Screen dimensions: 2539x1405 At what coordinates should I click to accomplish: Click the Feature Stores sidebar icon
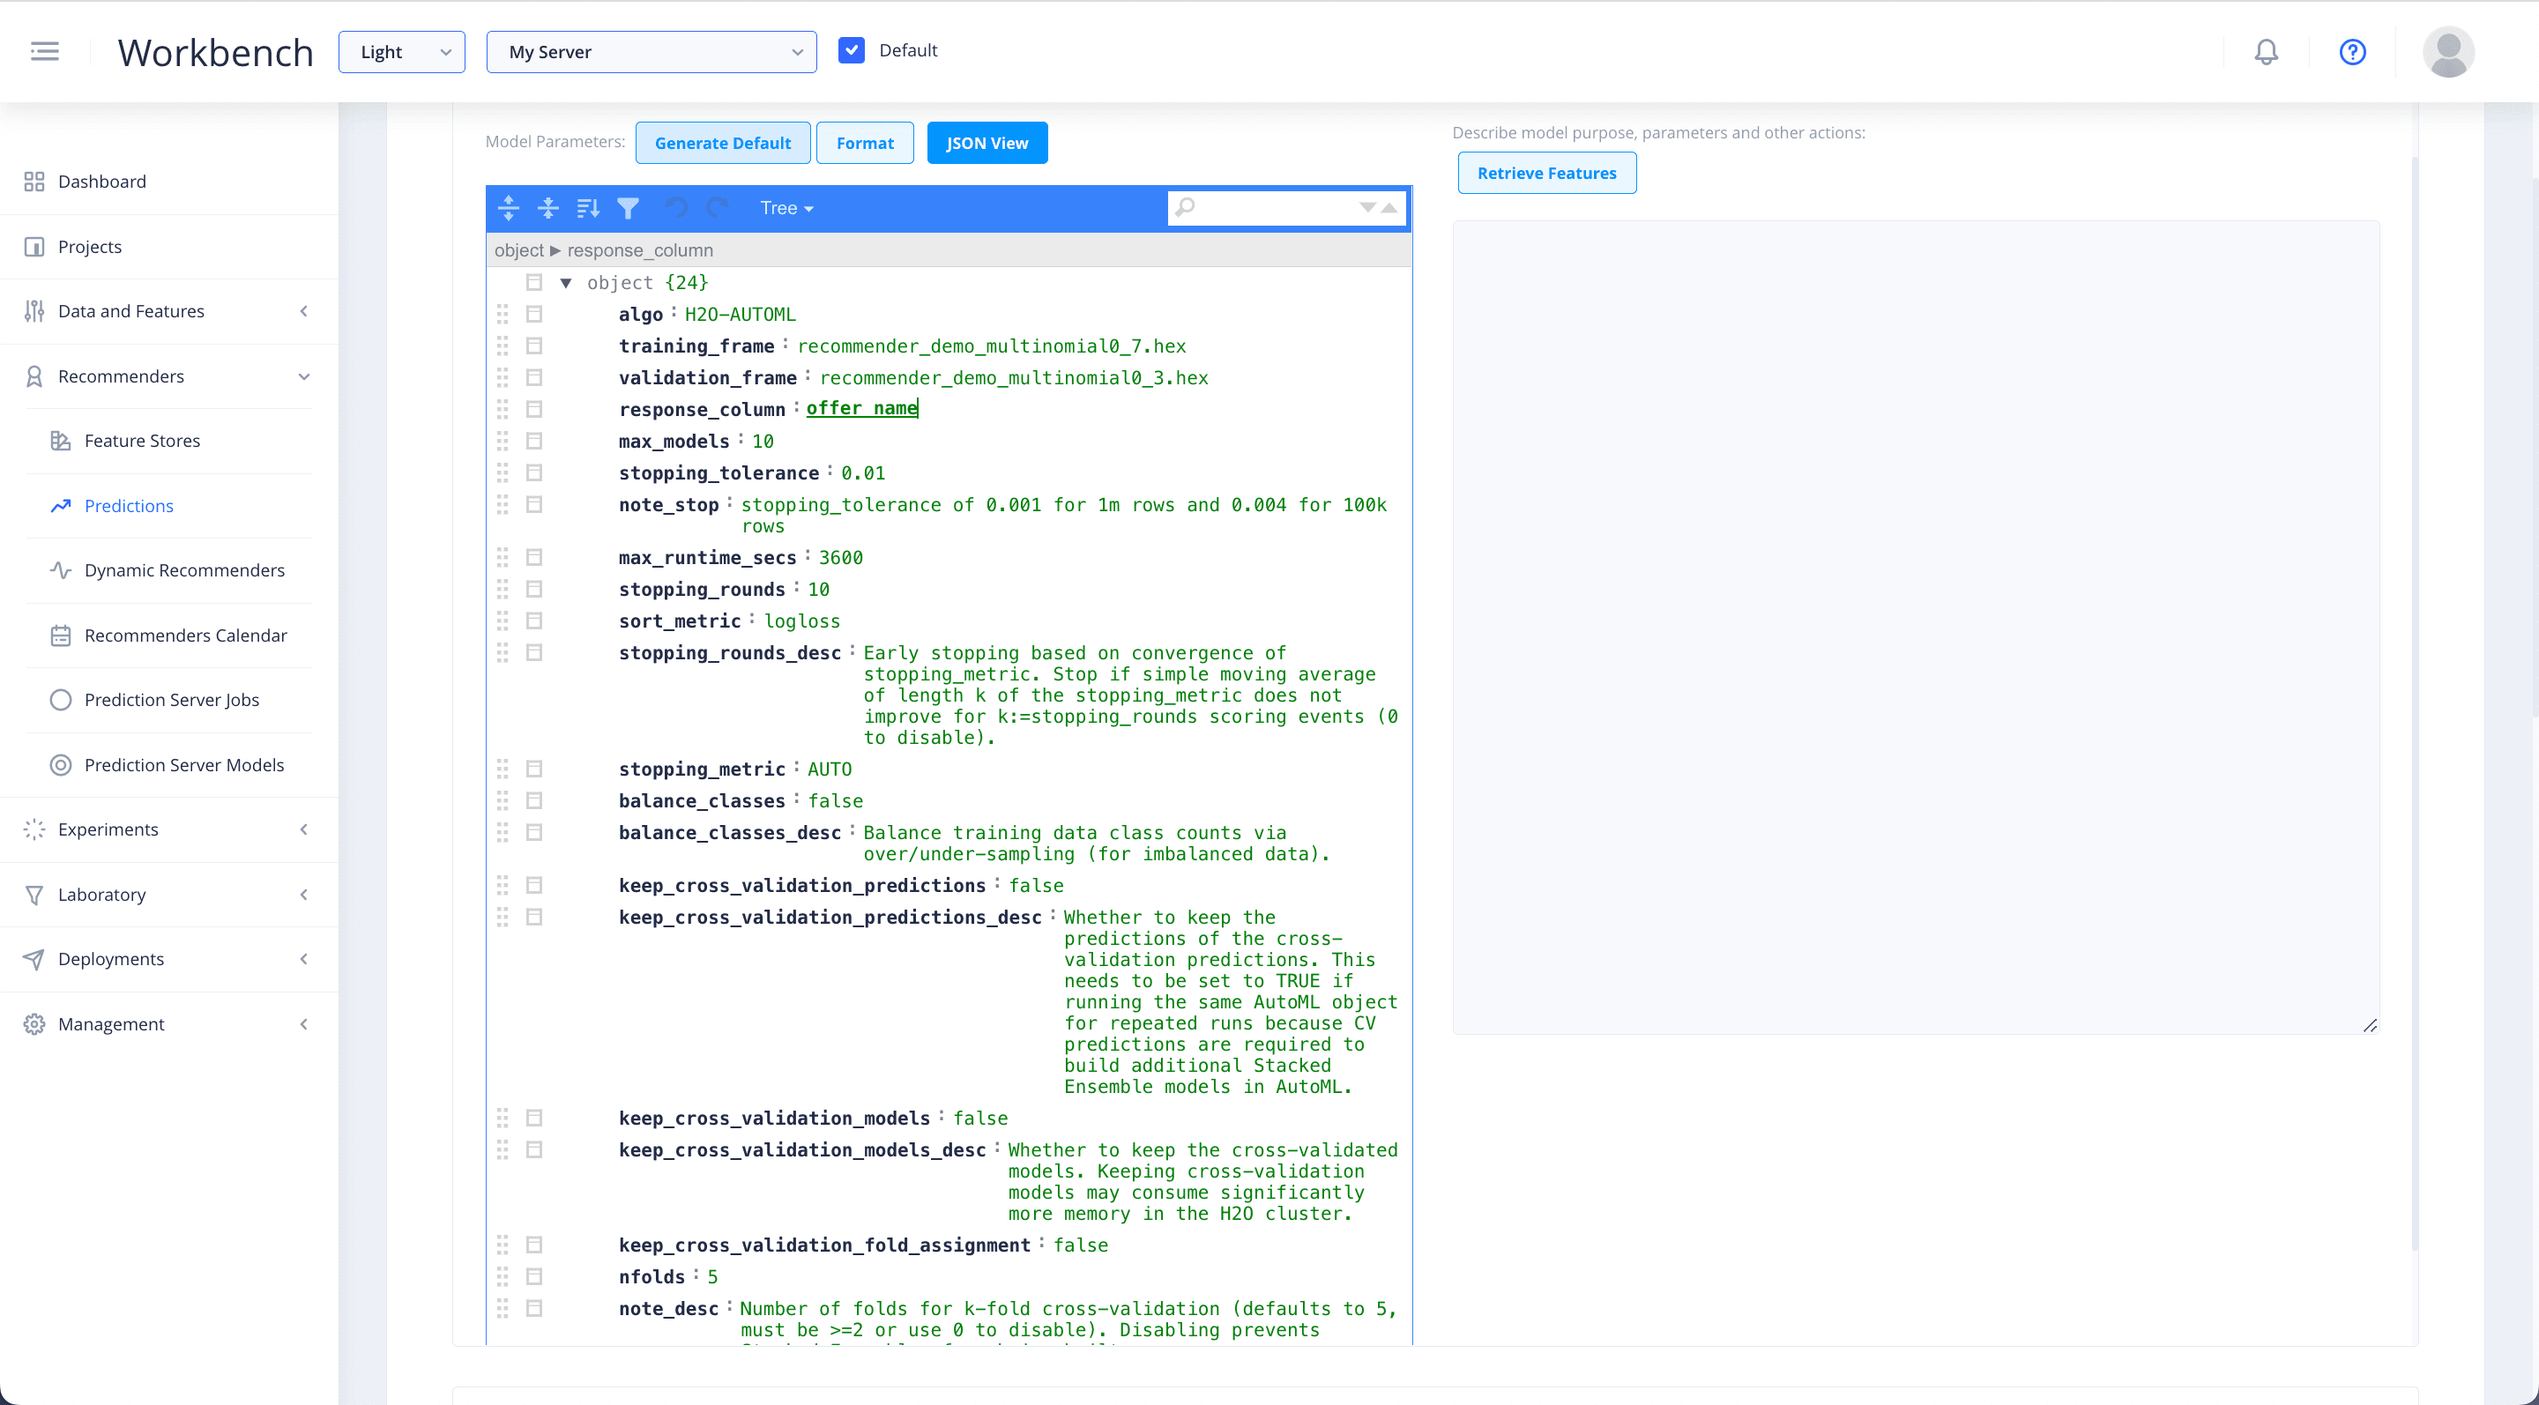point(59,440)
